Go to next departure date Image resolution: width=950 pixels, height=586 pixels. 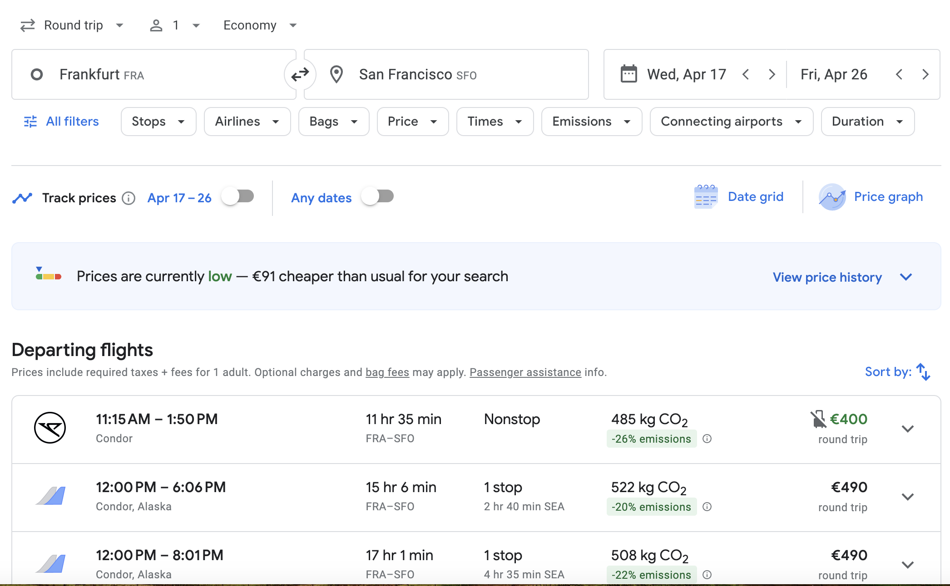pos(772,74)
